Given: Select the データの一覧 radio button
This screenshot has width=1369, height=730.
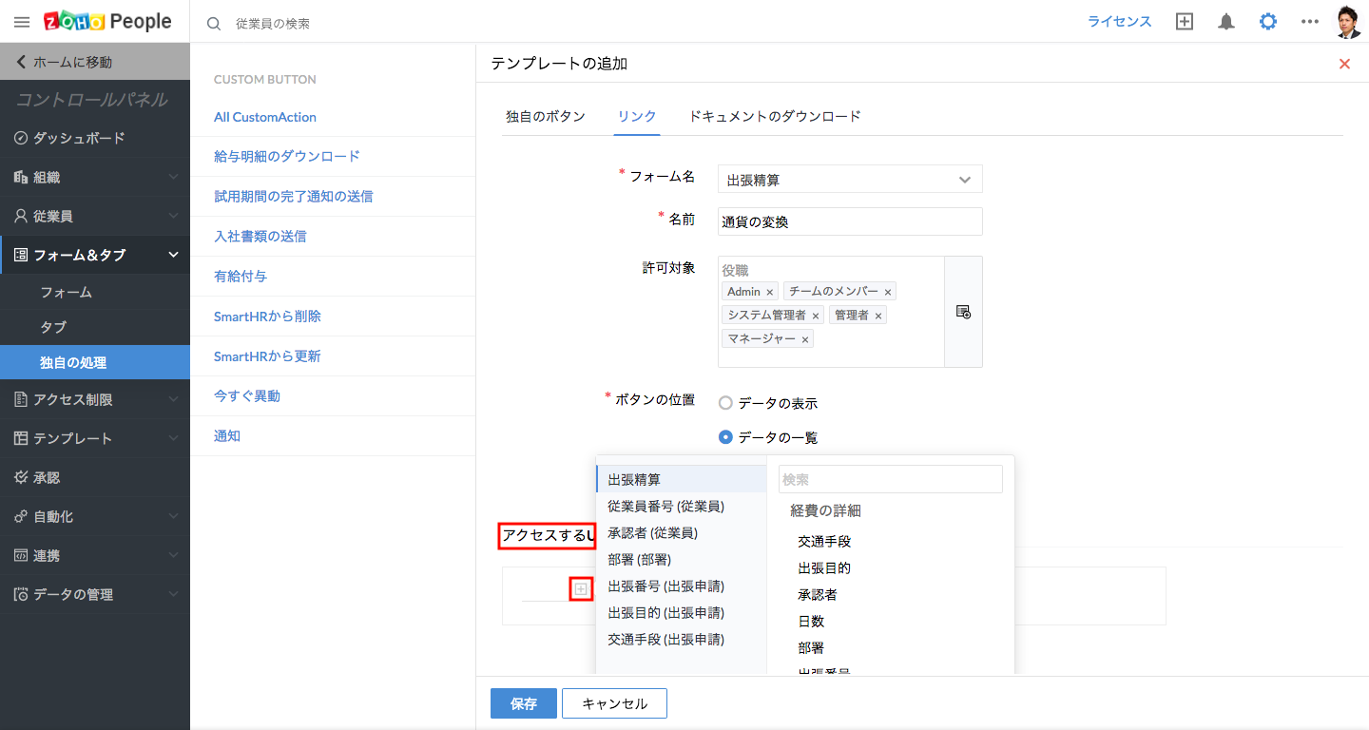Looking at the screenshot, I should [x=725, y=437].
